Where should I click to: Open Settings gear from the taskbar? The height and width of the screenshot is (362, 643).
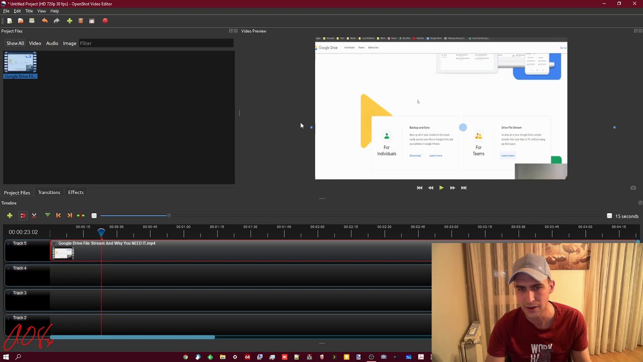[x=235, y=357]
